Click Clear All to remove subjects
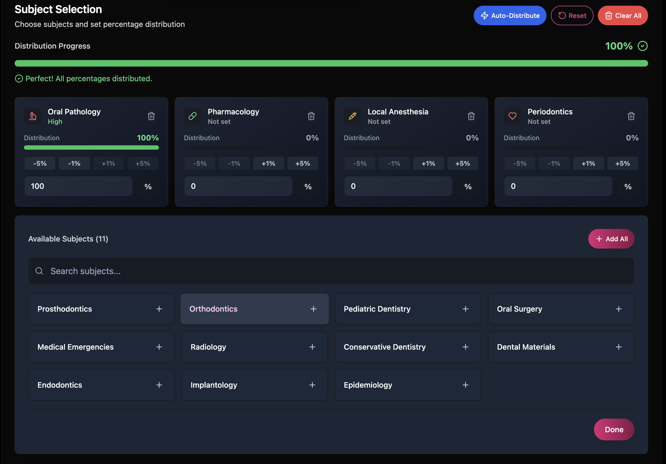 point(623,15)
